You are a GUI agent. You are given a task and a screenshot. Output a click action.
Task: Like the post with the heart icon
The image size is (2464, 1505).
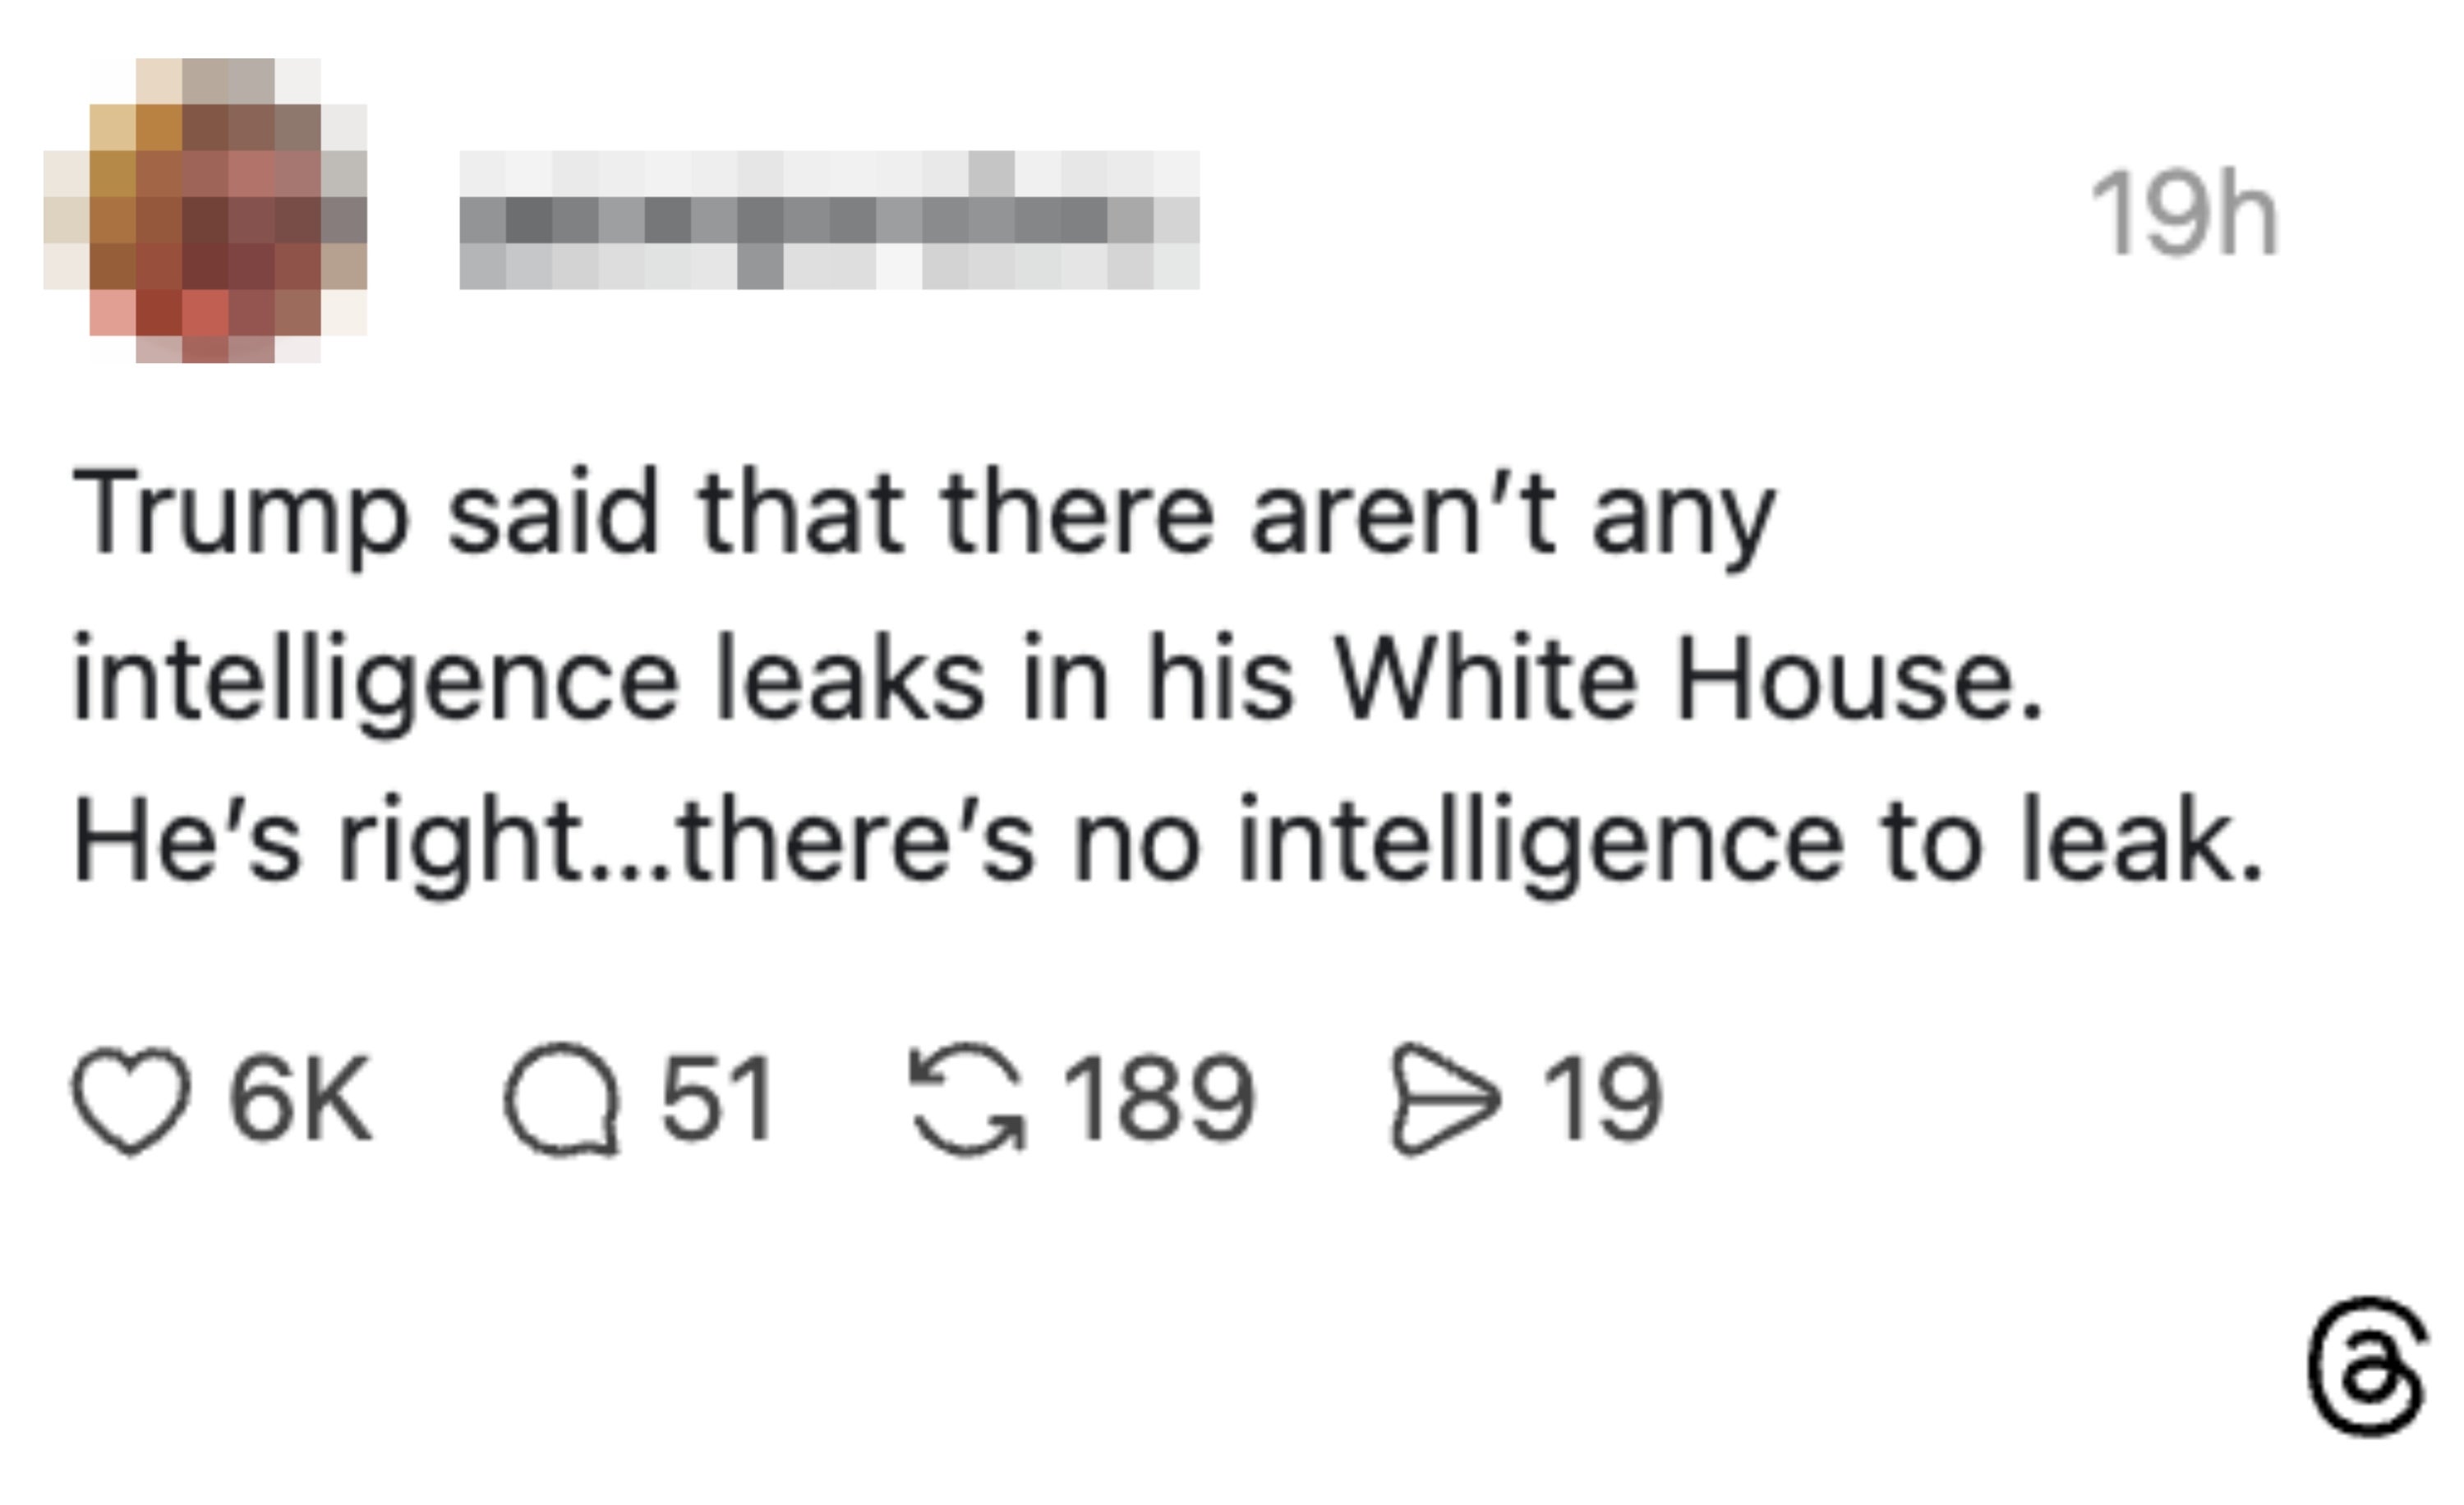pos(130,1100)
